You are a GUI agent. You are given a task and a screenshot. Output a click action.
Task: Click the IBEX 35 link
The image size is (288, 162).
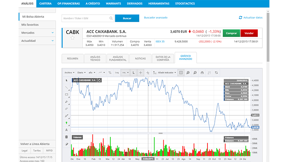click(160, 41)
